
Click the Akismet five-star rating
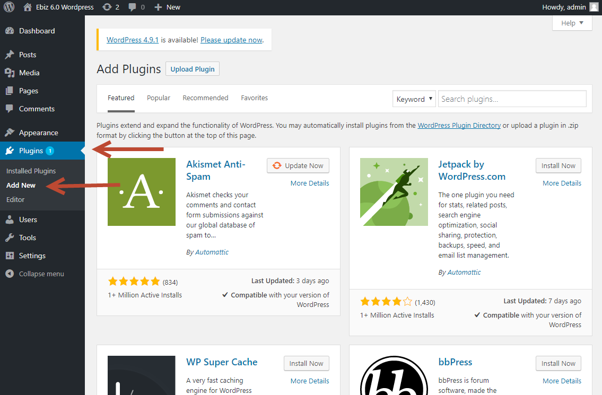pyautogui.click(x=134, y=282)
